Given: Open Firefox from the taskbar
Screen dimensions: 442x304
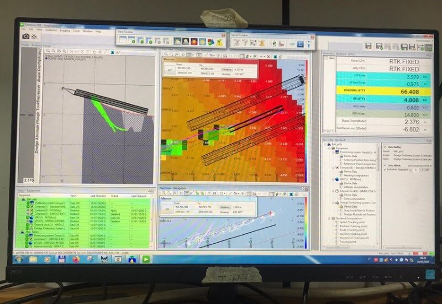Looking at the screenshot, I should [x=76, y=259].
